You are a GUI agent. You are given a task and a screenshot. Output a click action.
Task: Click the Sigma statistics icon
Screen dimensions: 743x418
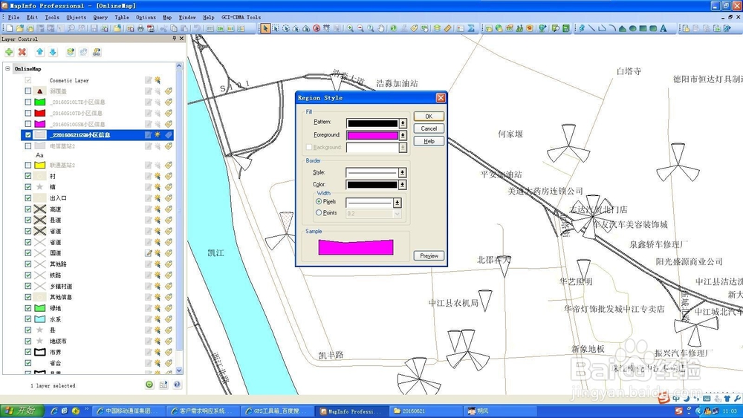point(471,28)
